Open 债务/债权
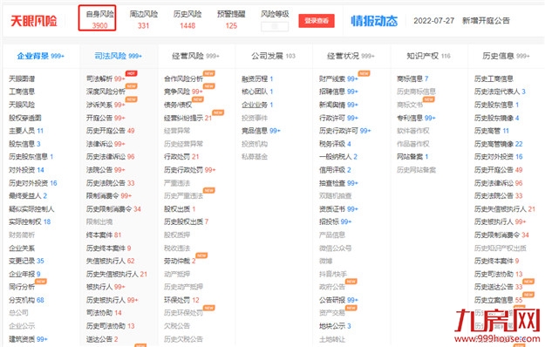 click(178, 105)
